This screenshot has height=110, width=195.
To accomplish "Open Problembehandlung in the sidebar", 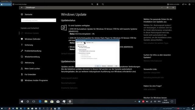I will pos(31,51).
